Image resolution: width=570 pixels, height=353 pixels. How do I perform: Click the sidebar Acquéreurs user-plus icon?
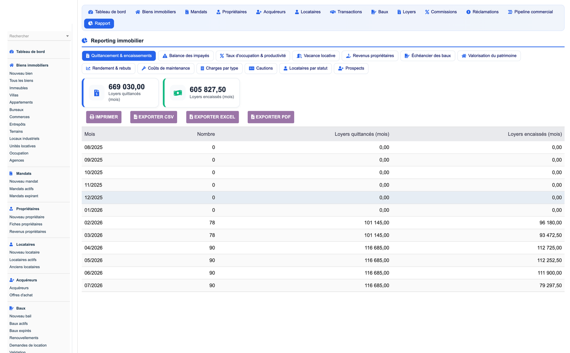[12, 280]
